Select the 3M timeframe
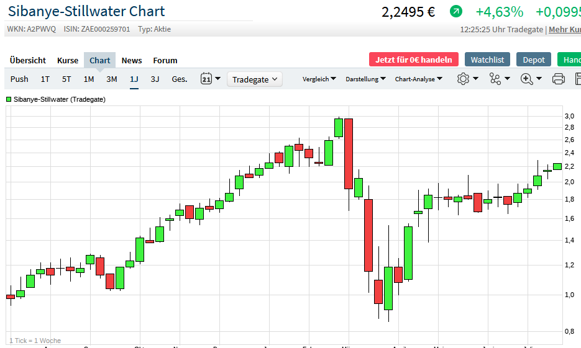The image size is (581, 348). (111, 79)
